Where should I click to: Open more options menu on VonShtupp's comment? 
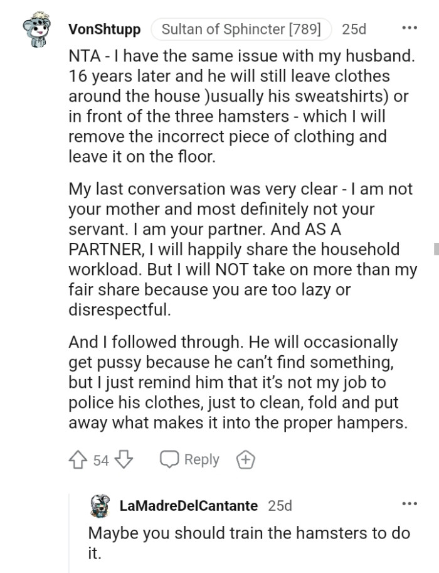pyautogui.click(x=409, y=28)
